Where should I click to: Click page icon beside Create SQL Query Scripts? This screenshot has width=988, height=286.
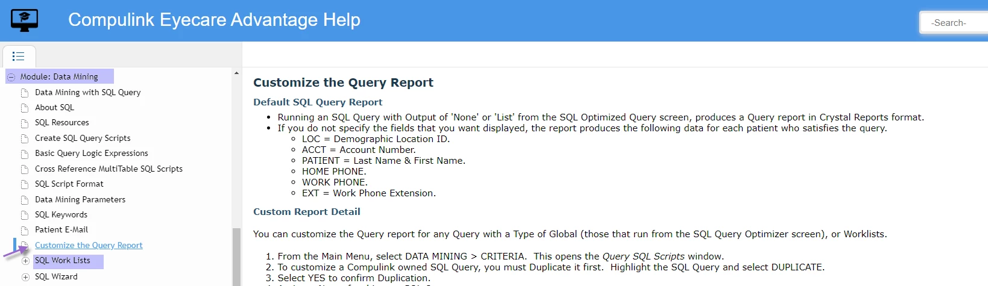point(25,138)
